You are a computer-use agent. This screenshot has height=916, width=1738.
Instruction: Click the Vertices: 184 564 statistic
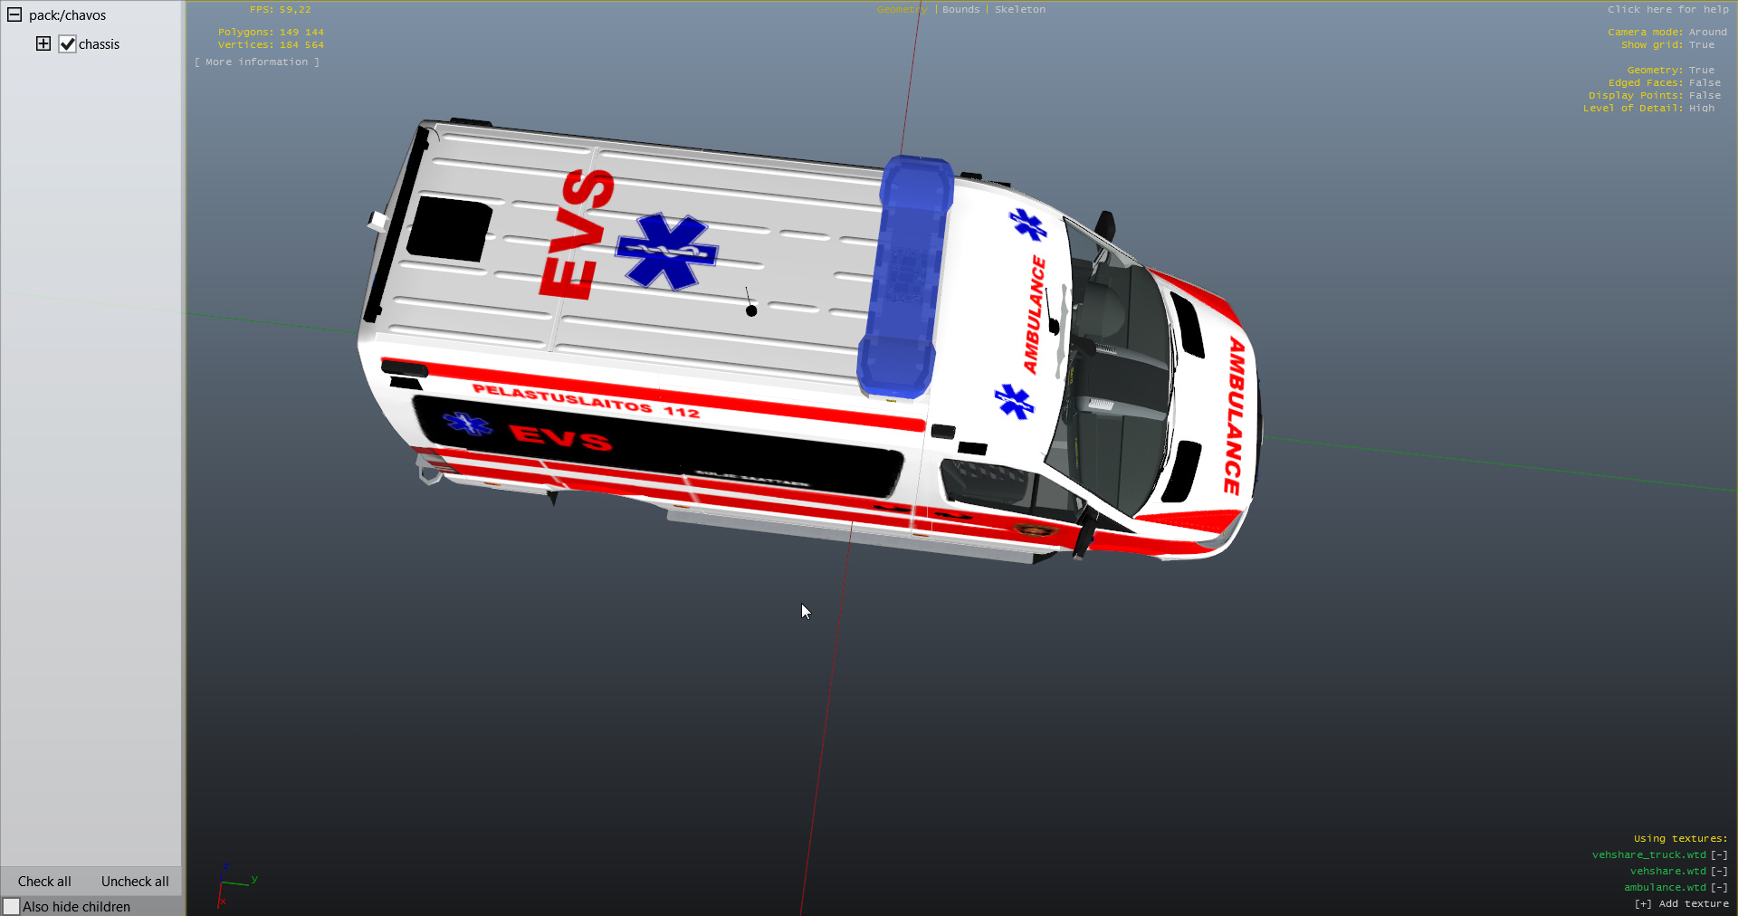click(x=271, y=44)
